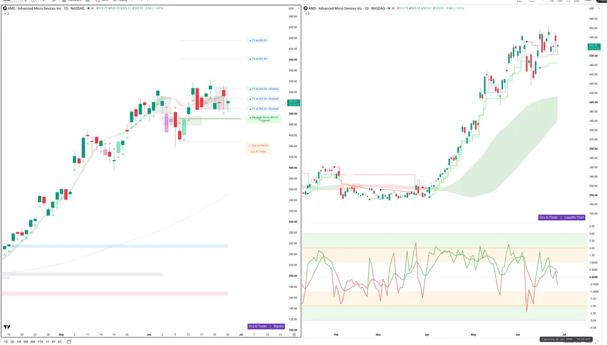Click the TradingView logo on left chart

7,327
